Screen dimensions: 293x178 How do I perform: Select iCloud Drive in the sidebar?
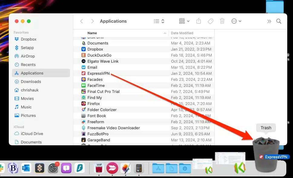32,133
